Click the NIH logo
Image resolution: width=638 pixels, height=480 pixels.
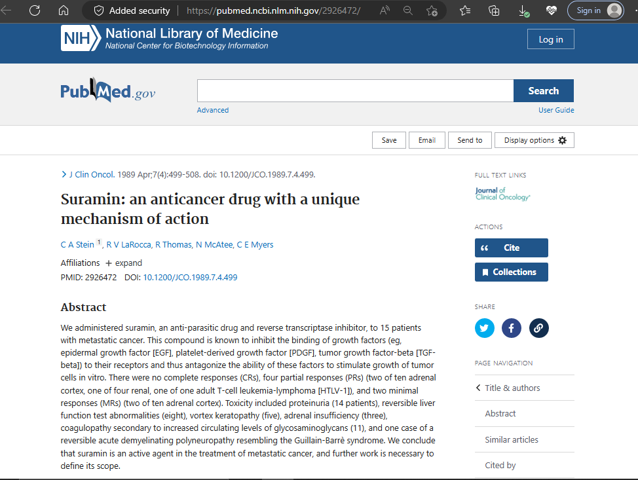pos(81,38)
